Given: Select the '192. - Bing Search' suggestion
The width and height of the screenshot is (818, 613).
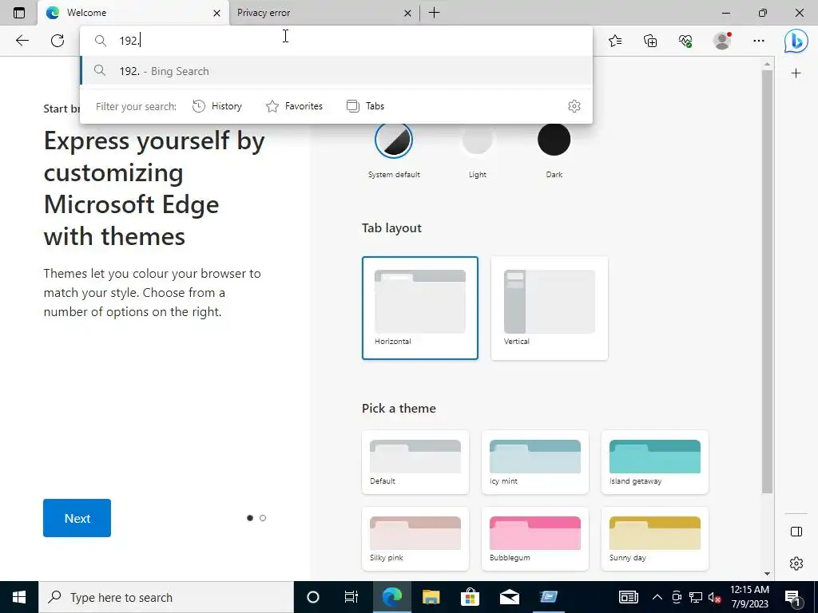Looking at the screenshot, I should pos(336,71).
